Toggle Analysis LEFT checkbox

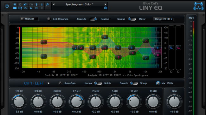click(x=100, y=75)
